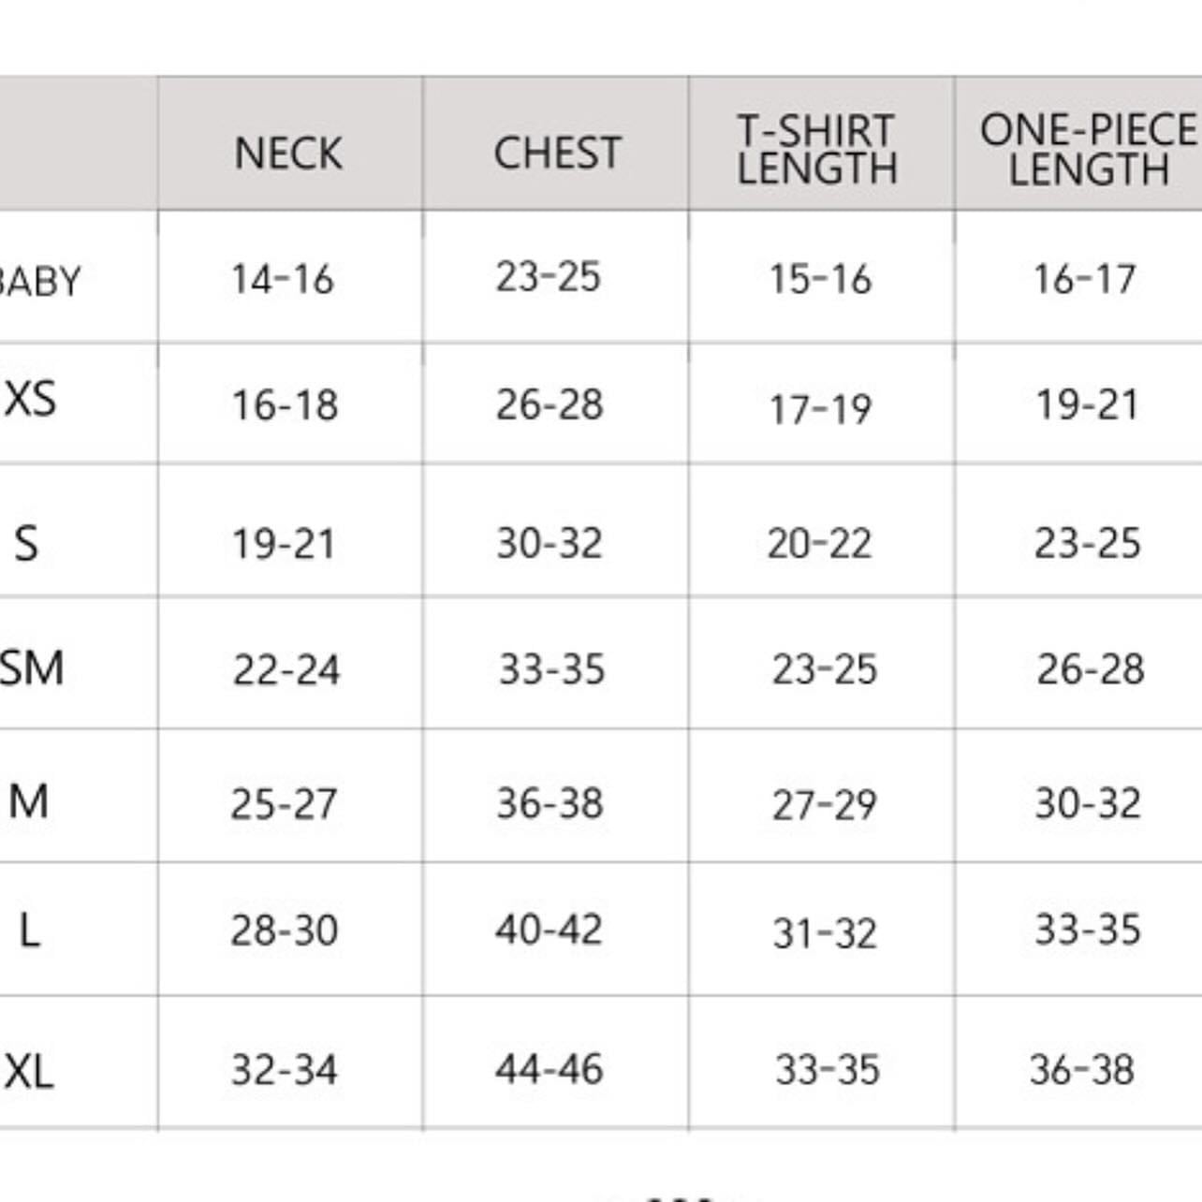1202x1202 pixels.
Task: Click the NECK column header
Action: (x=288, y=153)
